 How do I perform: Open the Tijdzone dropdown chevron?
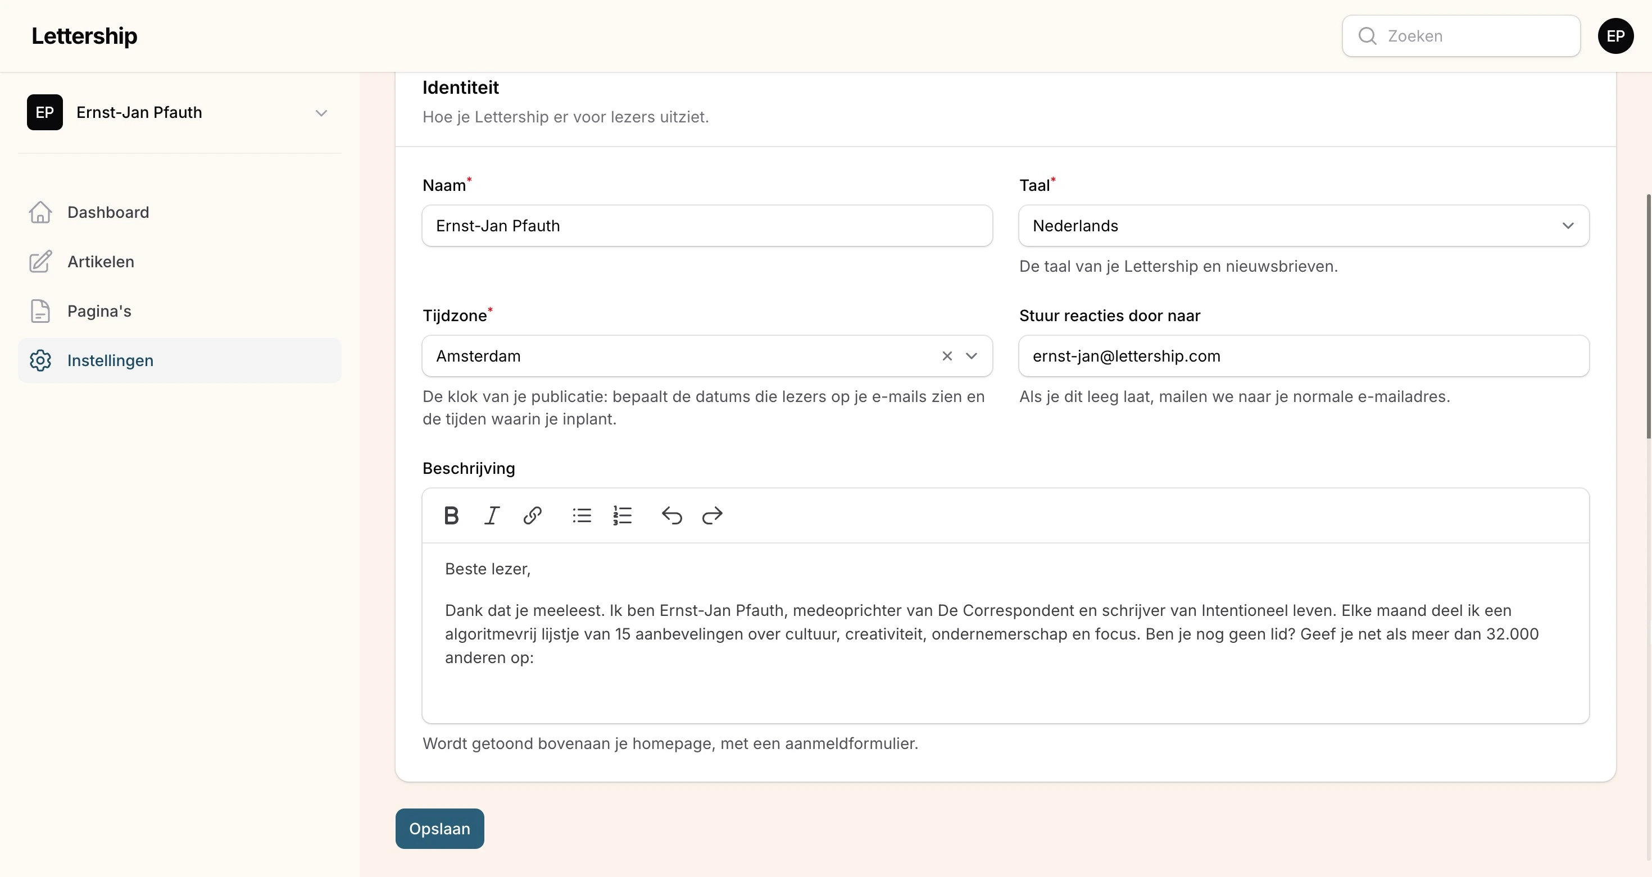pos(972,355)
